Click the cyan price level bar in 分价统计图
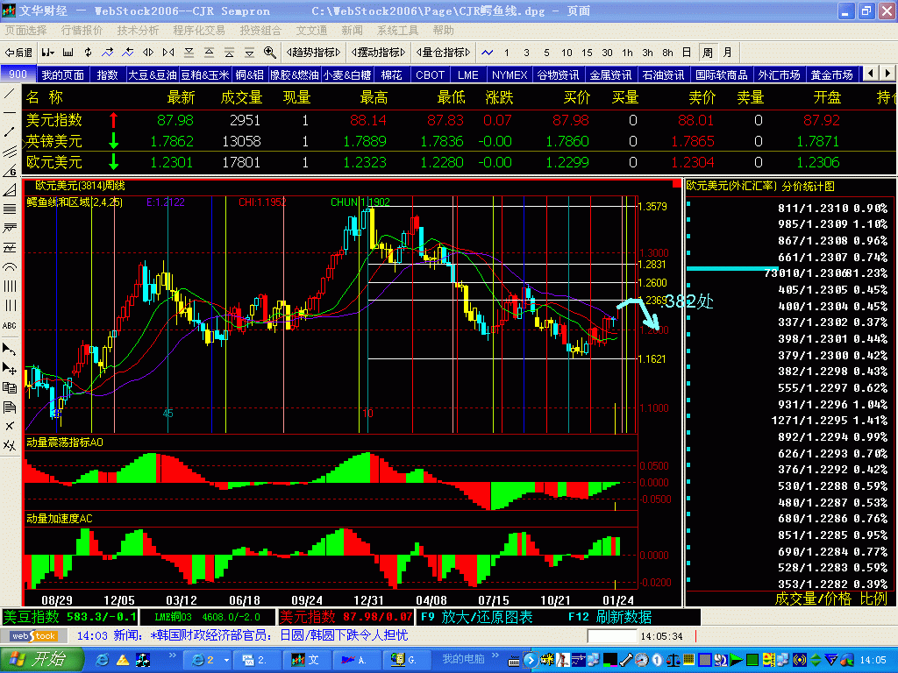 click(731, 269)
